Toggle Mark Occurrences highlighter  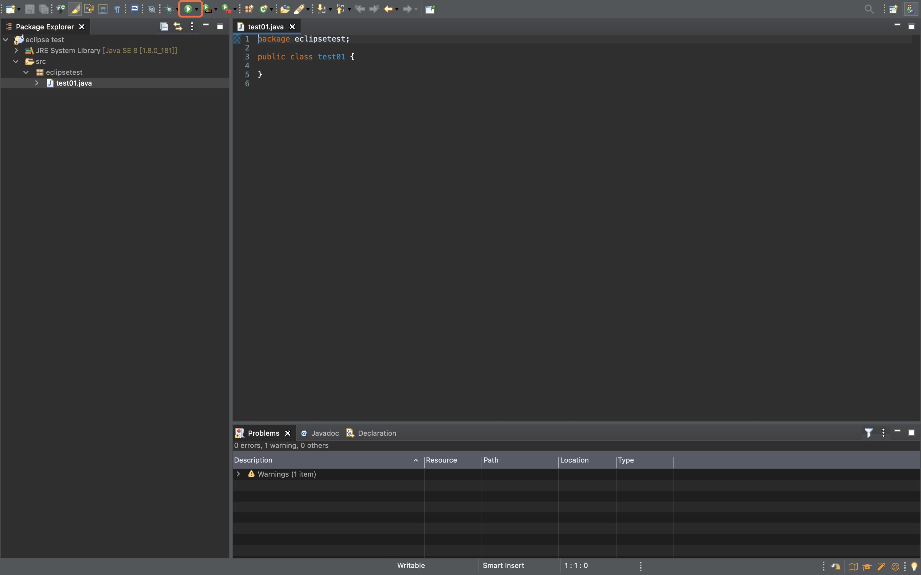[x=75, y=9]
